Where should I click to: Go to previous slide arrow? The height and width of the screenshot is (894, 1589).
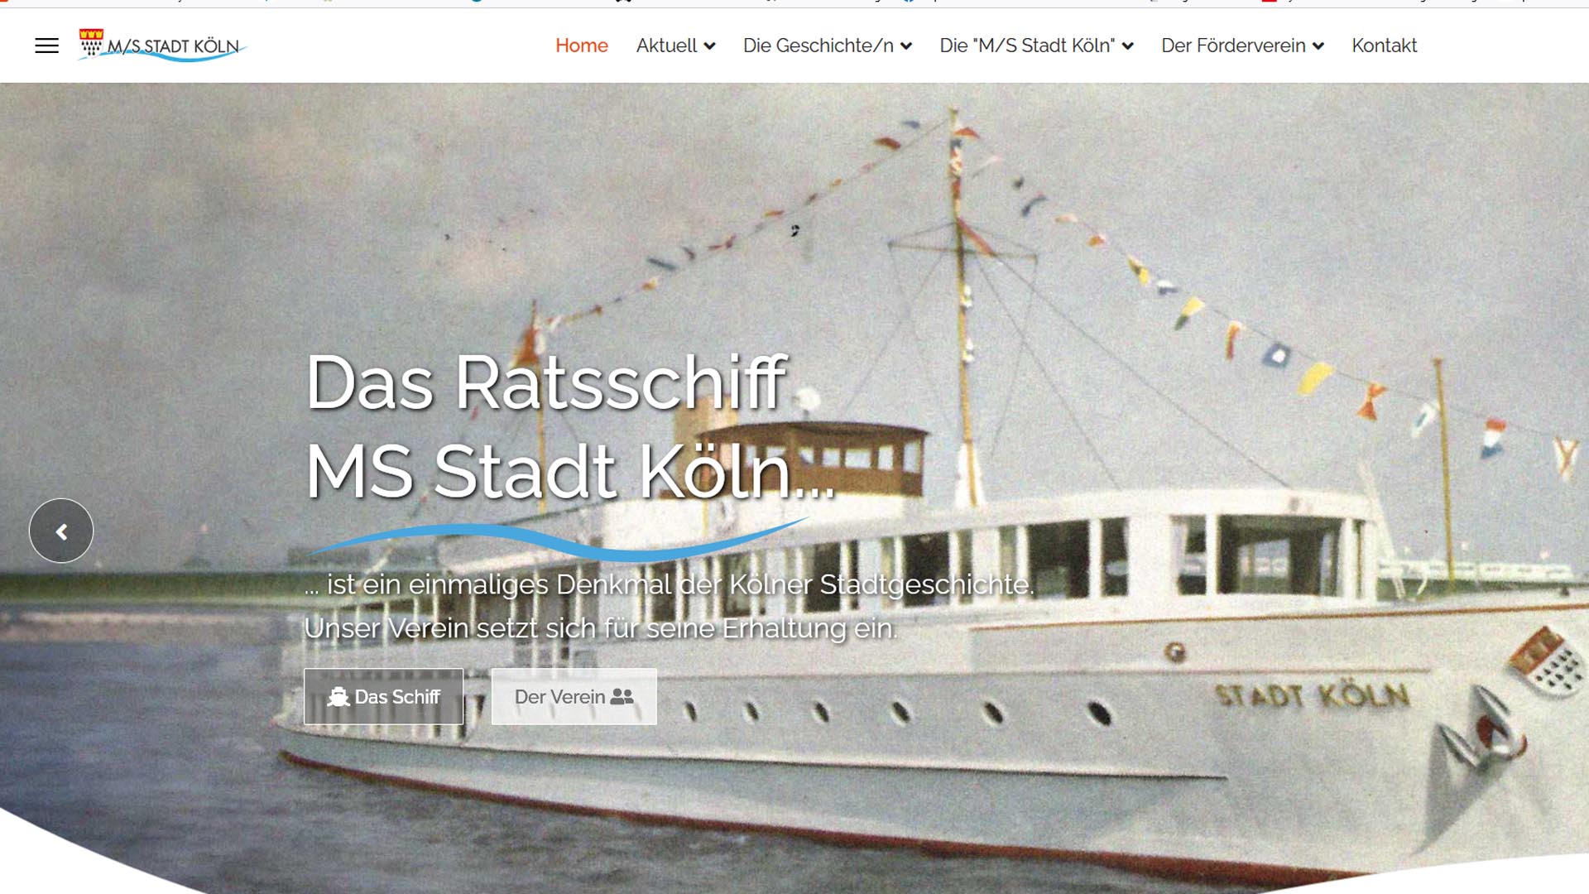pyautogui.click(x=61, y=531)
